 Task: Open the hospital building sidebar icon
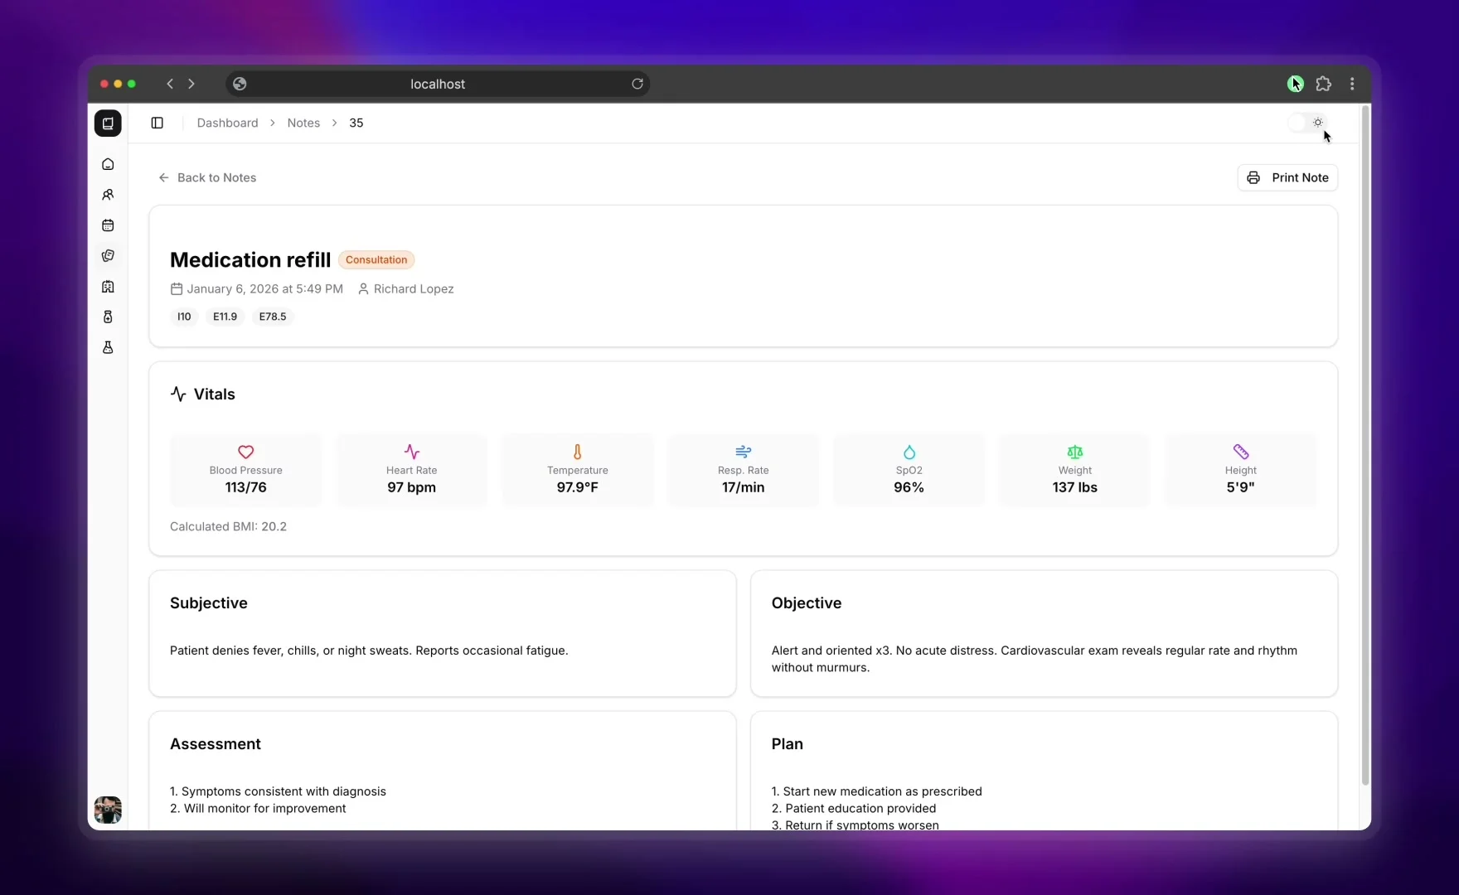coord(108,287)
